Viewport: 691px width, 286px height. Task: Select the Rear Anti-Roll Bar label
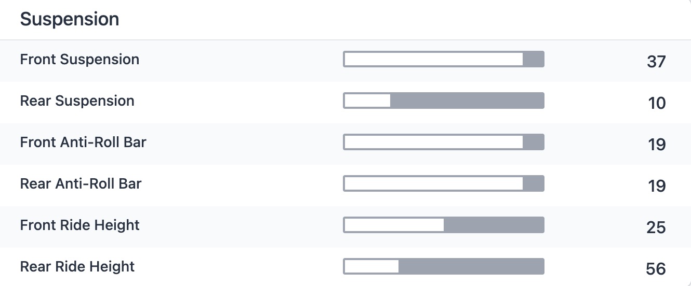(x=81, y=184)
